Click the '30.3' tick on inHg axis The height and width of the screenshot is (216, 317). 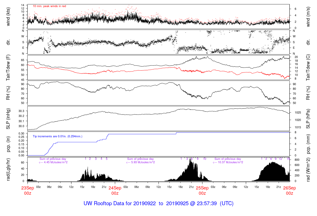[x=21, y=111]
